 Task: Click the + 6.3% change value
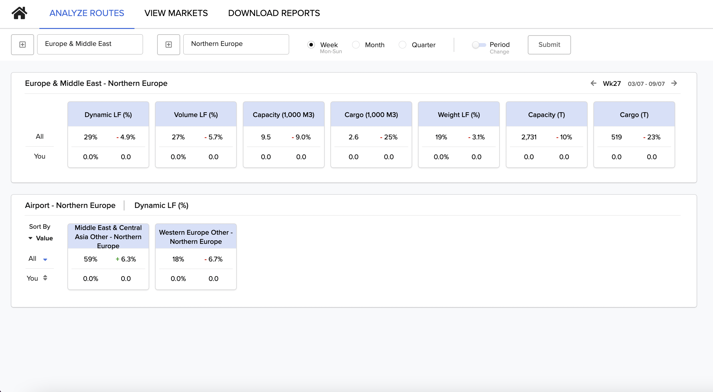[126, 259]
